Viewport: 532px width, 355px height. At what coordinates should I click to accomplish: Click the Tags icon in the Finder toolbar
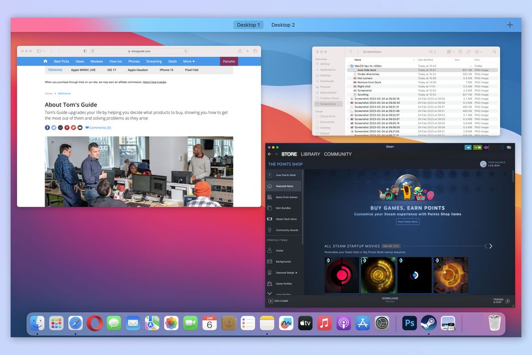pyautogui.click(x=467, y=50)
